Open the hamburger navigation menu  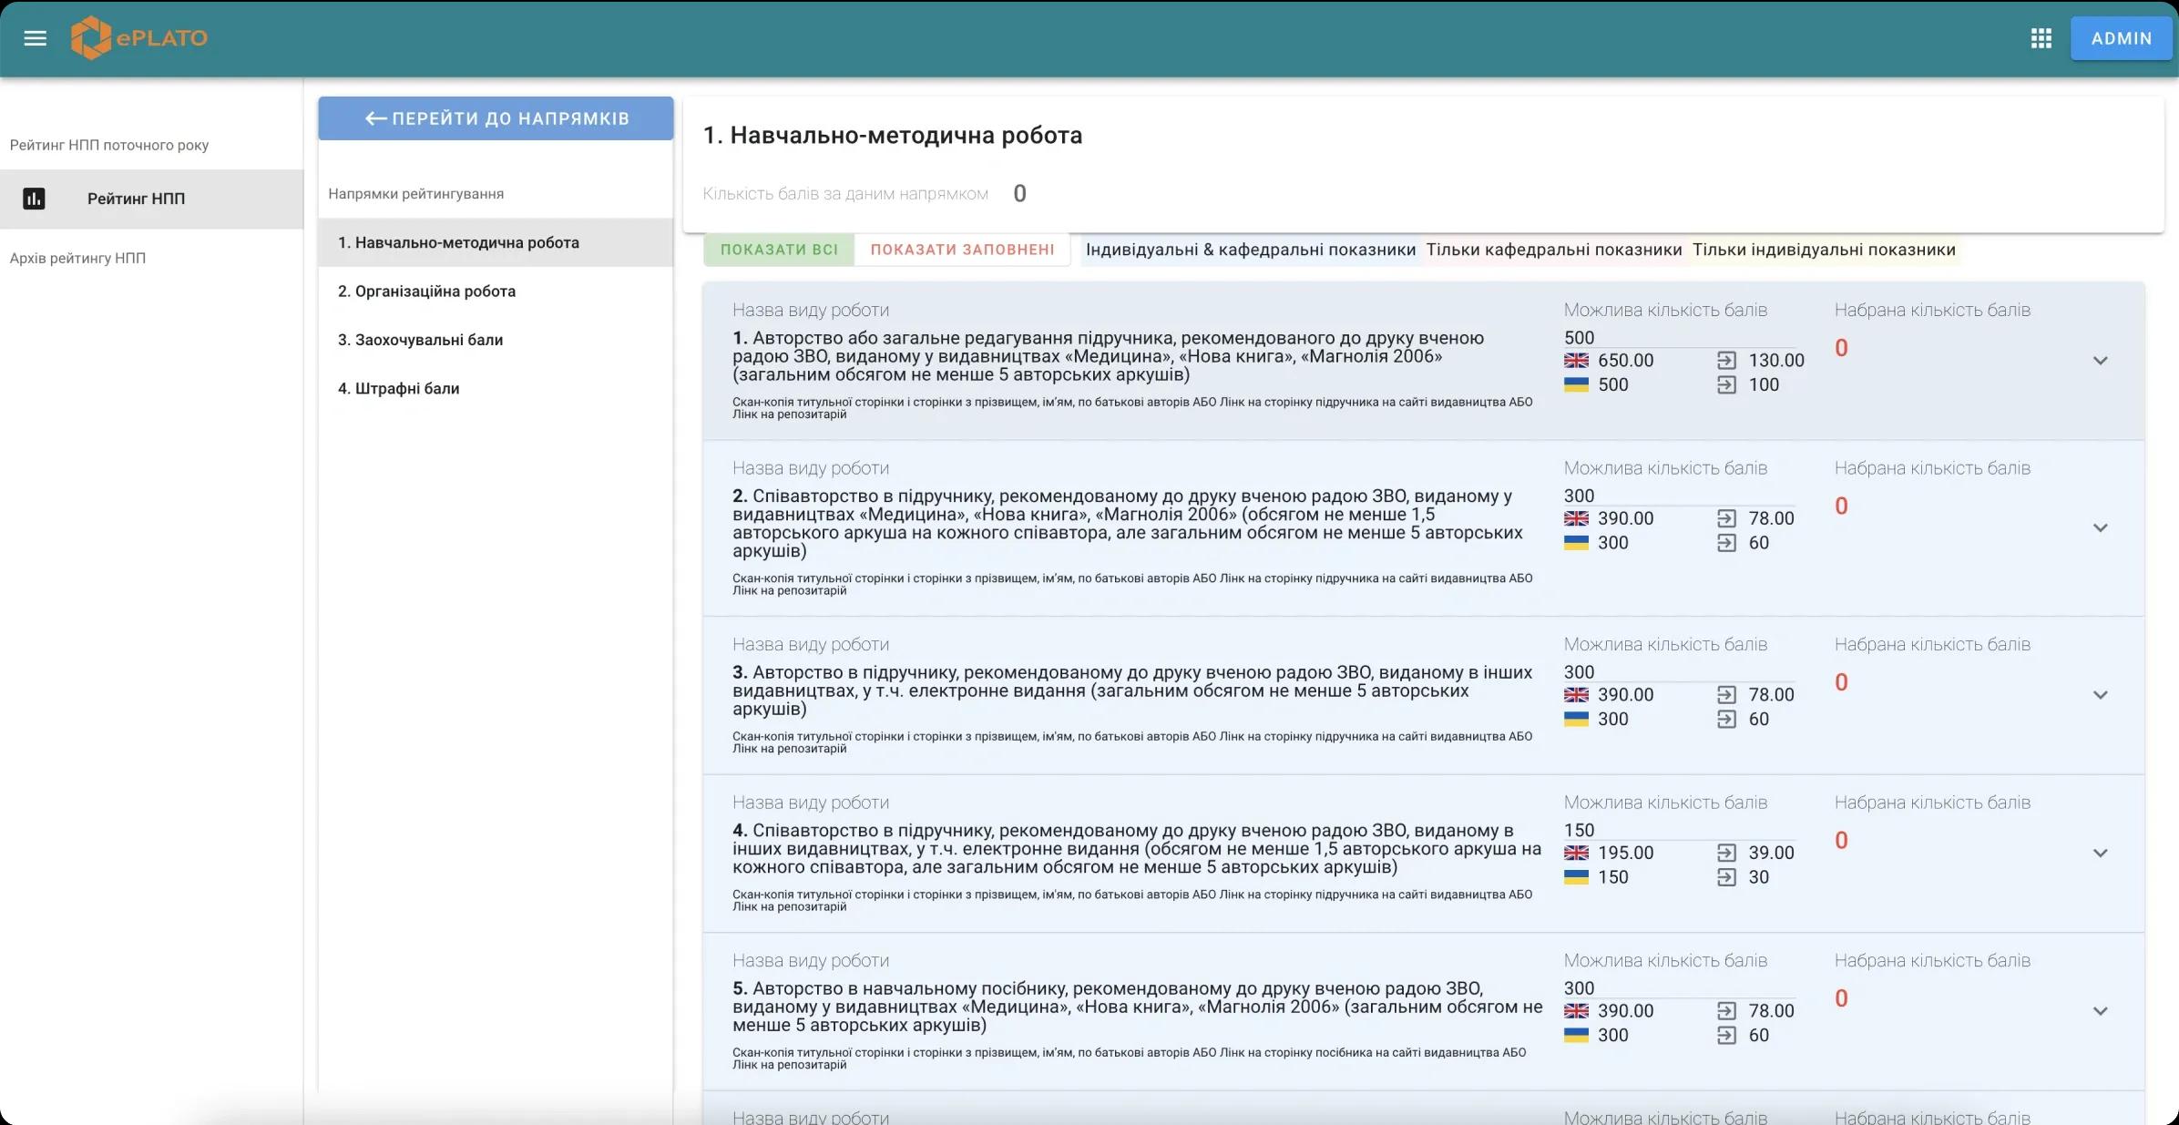click(35, 38)
